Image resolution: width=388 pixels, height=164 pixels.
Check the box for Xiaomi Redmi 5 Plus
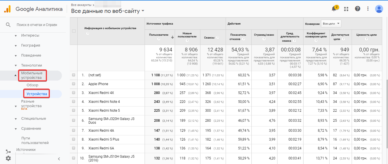pos(74,139)
